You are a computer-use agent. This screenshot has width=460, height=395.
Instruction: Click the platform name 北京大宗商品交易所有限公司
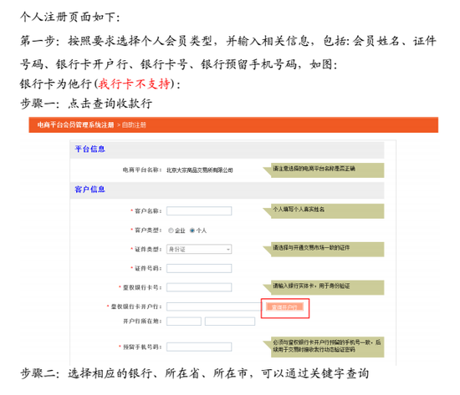point(200,170)
